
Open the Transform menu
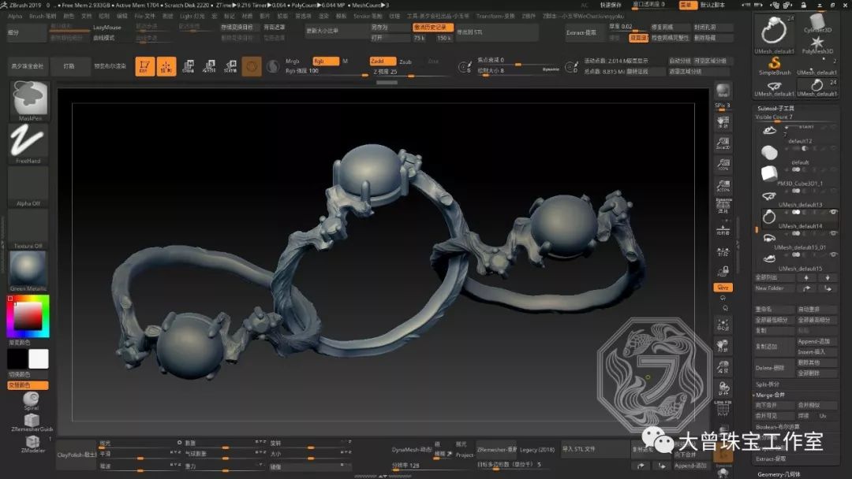[495, 17]
